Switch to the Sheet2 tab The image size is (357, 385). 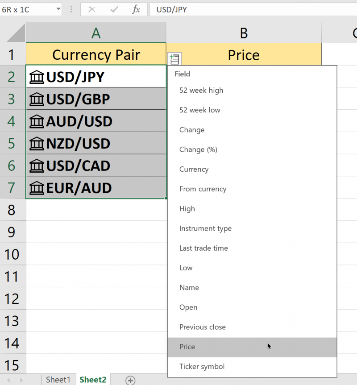pyautogui.click(x=92, y=380)
